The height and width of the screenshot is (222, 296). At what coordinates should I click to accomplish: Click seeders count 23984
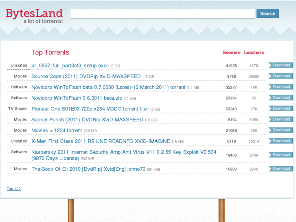click(231, 98)
